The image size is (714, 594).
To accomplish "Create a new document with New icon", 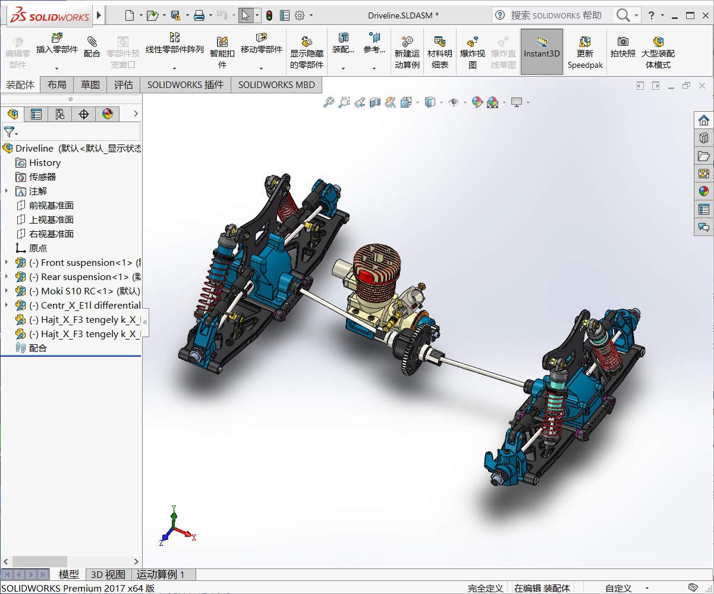I will [x=130, y=15].
